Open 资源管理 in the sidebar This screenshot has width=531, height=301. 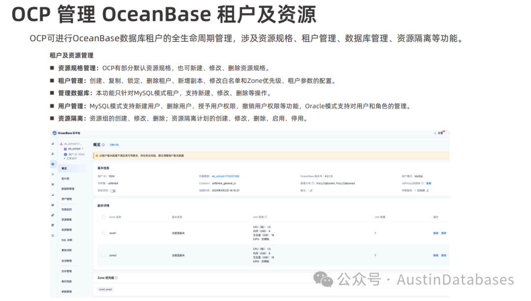coord(66,230)
